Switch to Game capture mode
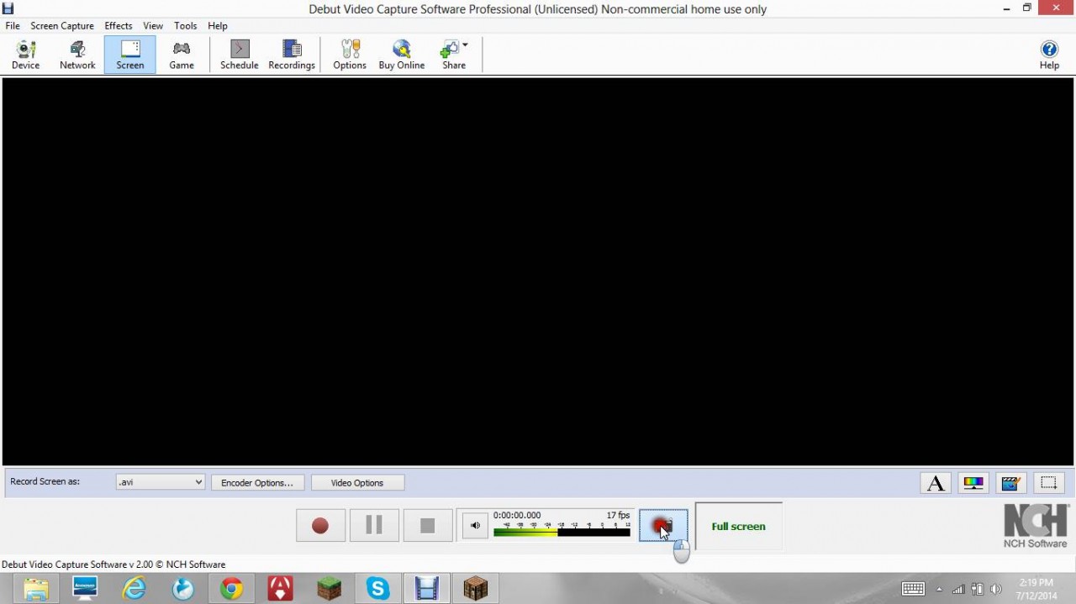Image resolution: width=1076 pixels, height=604 pixels. coord(182,55)
